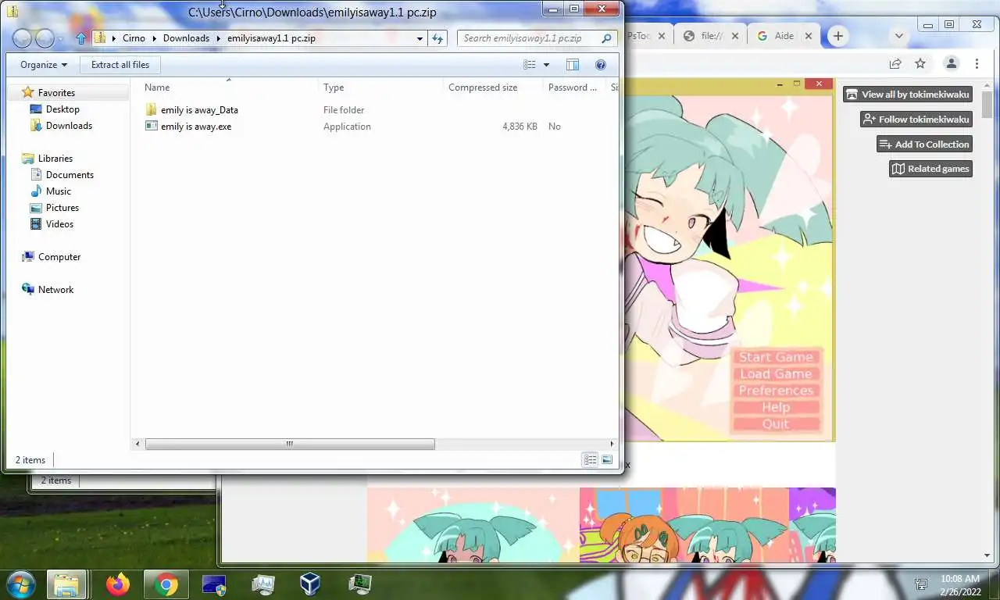
Task: Click View all by tokimekiwaku
Action: pos(908,95)
